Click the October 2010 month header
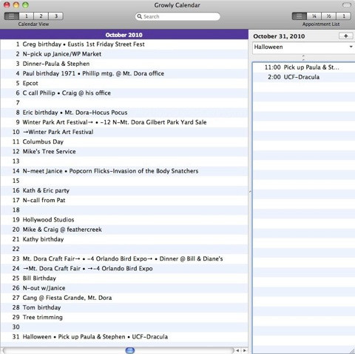This screenshot has width=355, height=354. pos(124,35)
